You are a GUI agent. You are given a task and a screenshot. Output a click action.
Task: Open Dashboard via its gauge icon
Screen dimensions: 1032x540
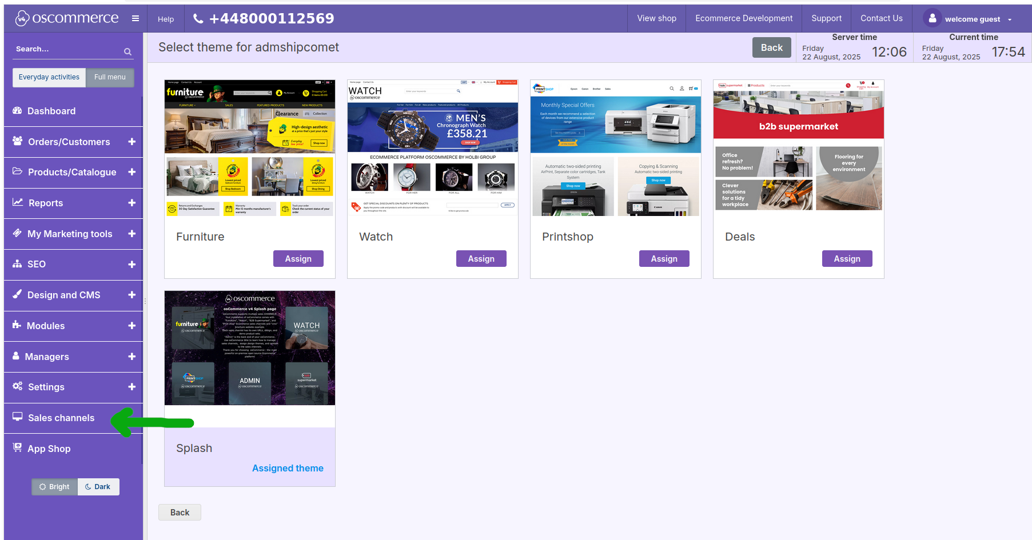click(17, 111)
